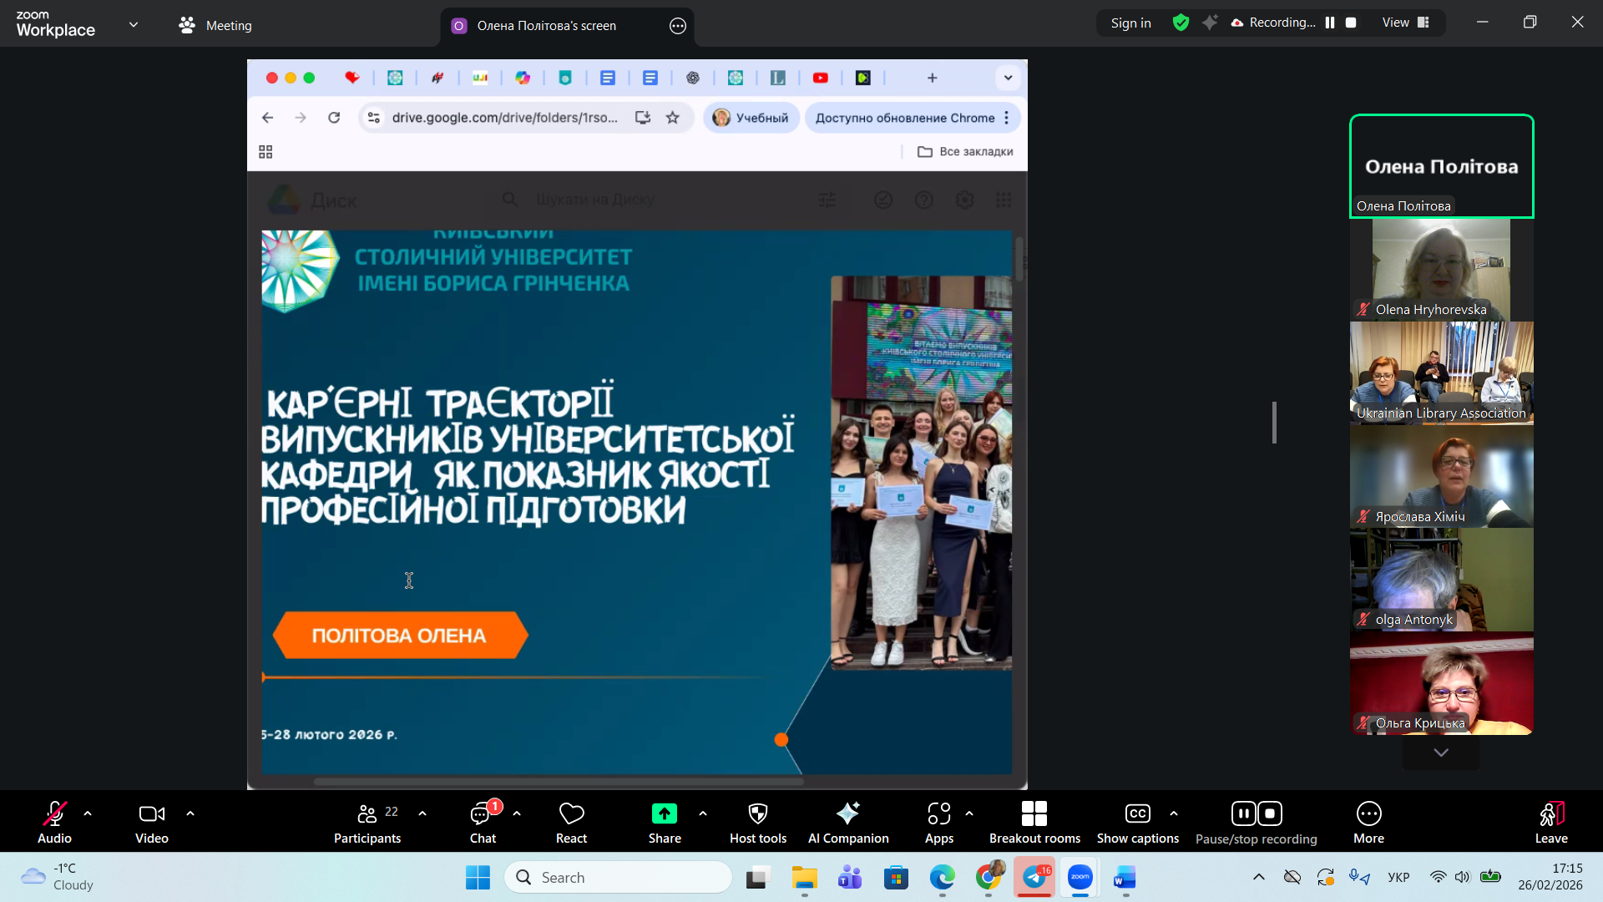Expand the View layout dropdown
Viewport: 1603px width, 902px height.
(1405, 23)
